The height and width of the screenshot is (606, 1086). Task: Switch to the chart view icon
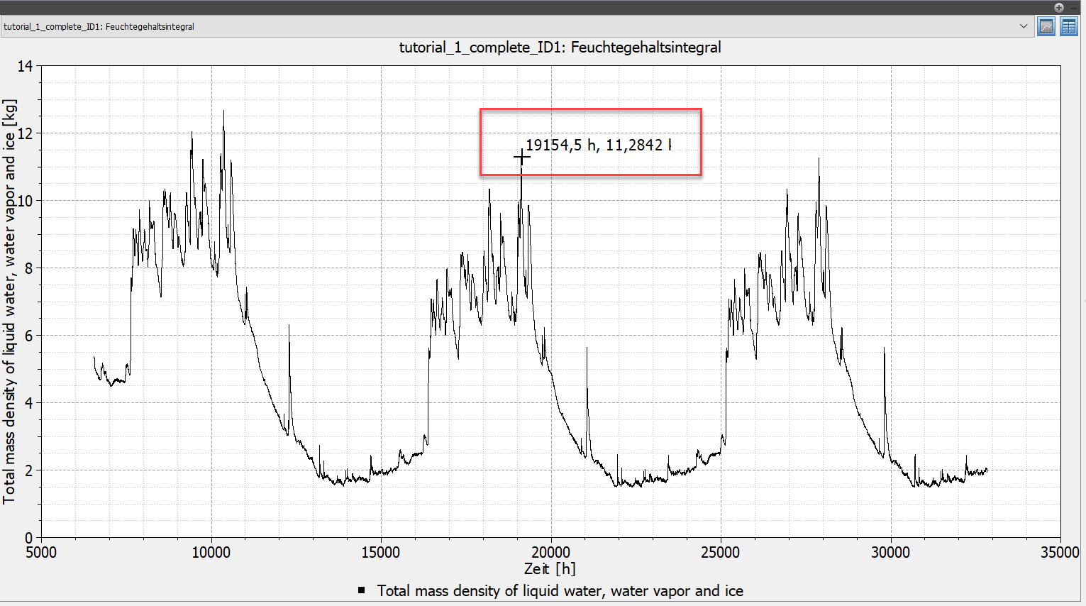[x=1046, y=27]
